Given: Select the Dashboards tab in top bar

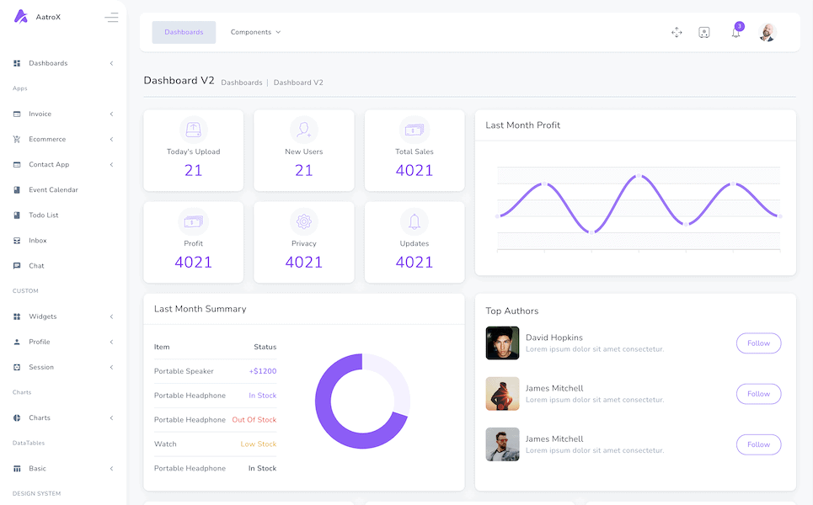Looking at the screenshot, I should click(184, 32).
